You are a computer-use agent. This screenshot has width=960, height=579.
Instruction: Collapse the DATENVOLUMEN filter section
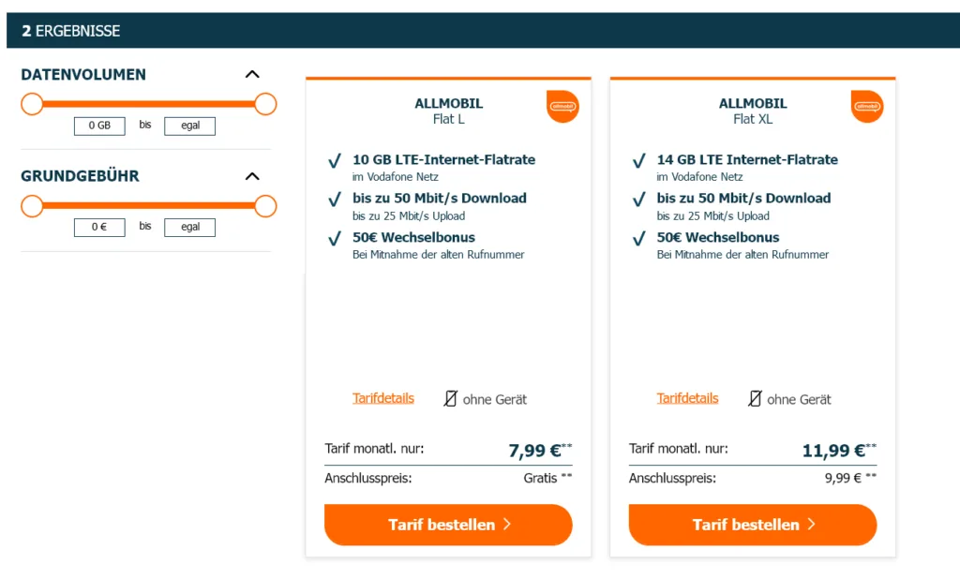coord(251,73)
